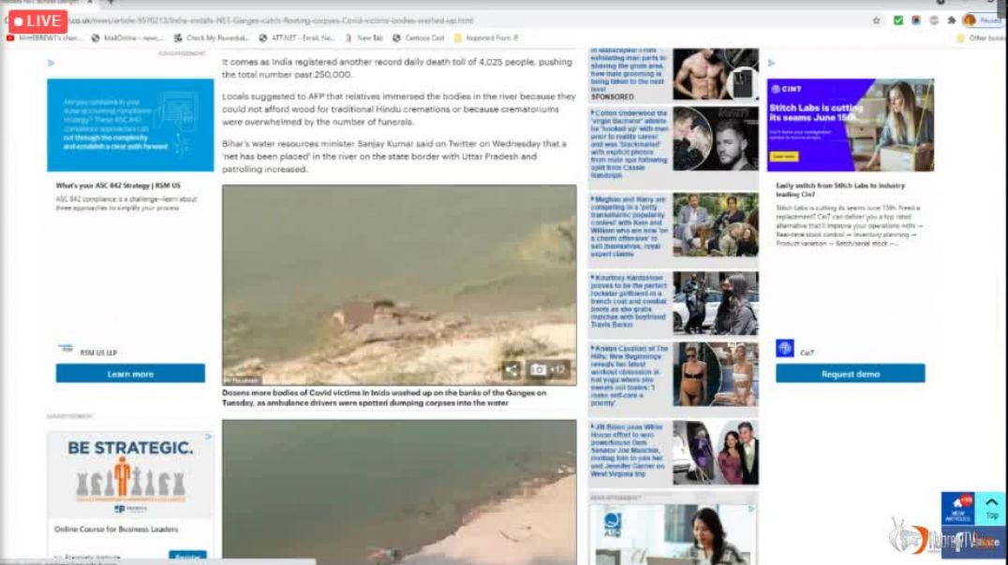
Task: Click the Extensions puzzle piece icon
Action: pyautogui.click(x=952, y=19)
